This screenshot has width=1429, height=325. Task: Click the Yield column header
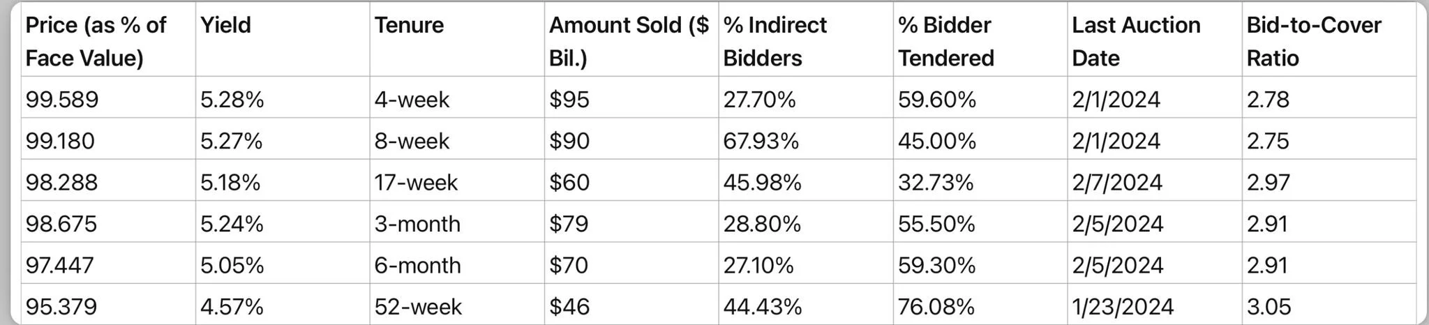click(x=225, y=26)
